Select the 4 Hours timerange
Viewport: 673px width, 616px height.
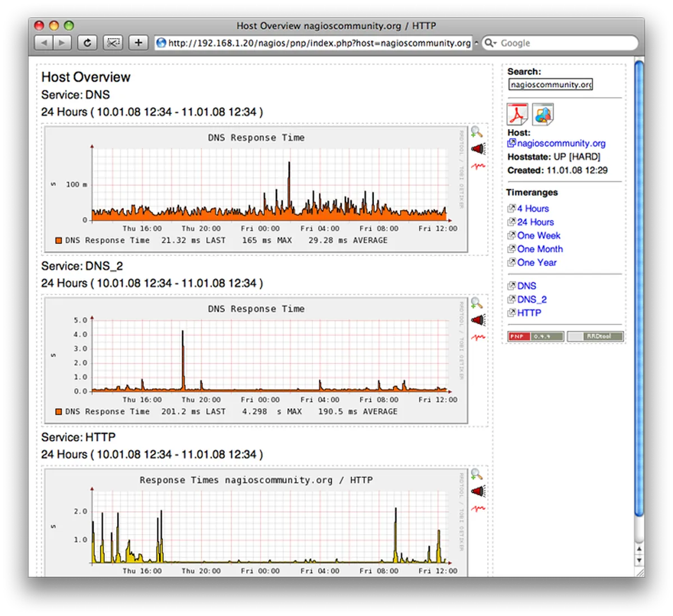(x=533, y=209)
